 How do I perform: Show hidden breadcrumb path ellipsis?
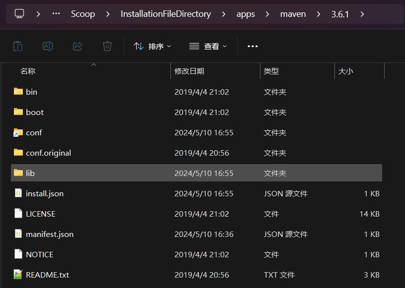[x=56, y=14]
